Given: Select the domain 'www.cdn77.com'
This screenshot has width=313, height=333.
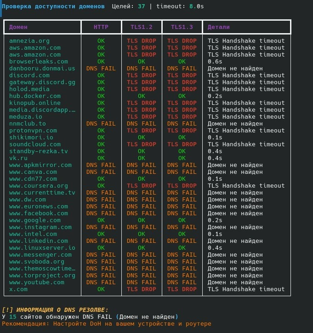Looking at the screenshot, I should [33, 179].
